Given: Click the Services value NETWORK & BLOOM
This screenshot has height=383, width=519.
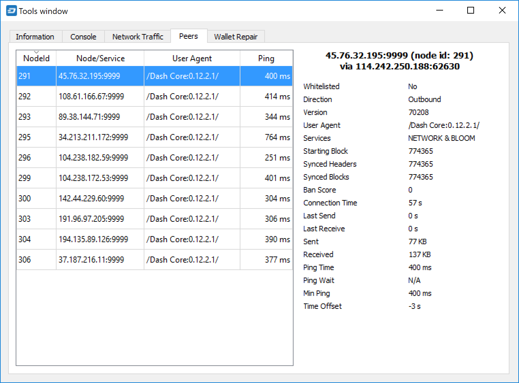Looking at the screenshot, I should click(442, 138).
